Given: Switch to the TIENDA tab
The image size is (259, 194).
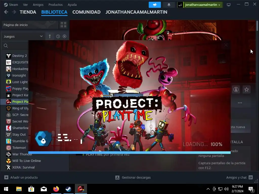Looking at the screenshot, I should [28, 12].
